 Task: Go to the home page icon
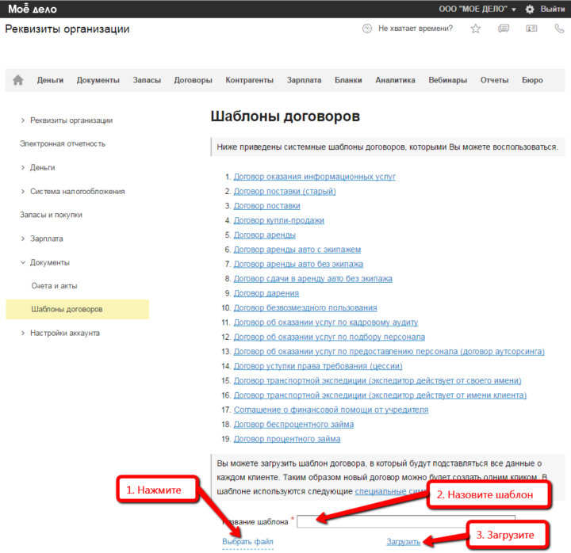click(x=17, y=80)
